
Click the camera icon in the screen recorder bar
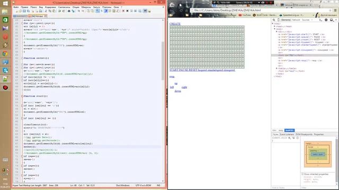(263, 2)
